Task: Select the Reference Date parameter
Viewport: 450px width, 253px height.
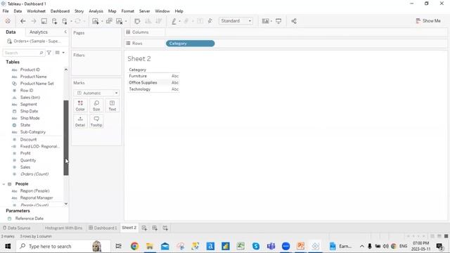Action: [30, 219]
